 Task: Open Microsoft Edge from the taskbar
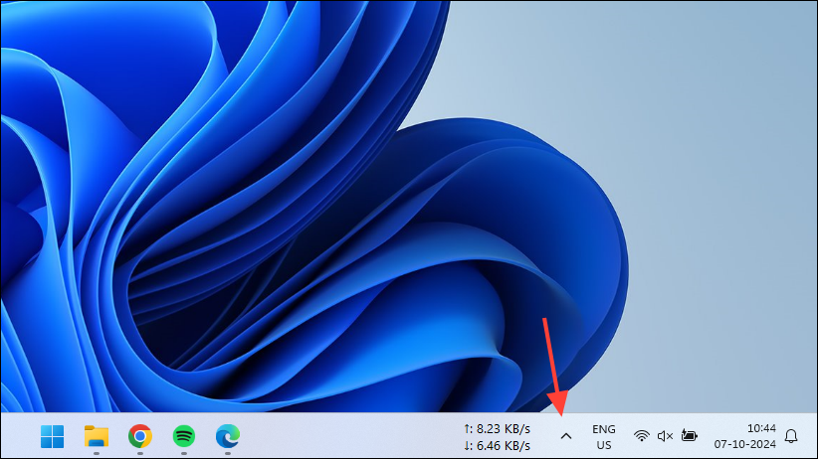(x=228, y=436)
